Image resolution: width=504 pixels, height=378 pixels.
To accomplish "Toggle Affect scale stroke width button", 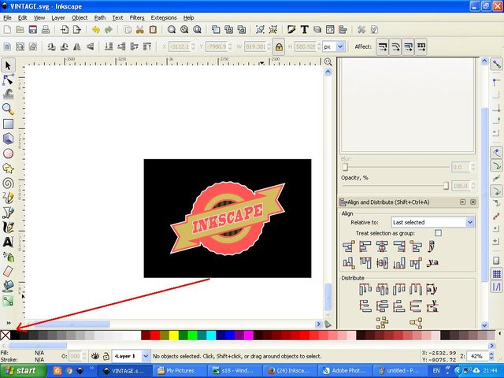I will [x=383, y=47].
